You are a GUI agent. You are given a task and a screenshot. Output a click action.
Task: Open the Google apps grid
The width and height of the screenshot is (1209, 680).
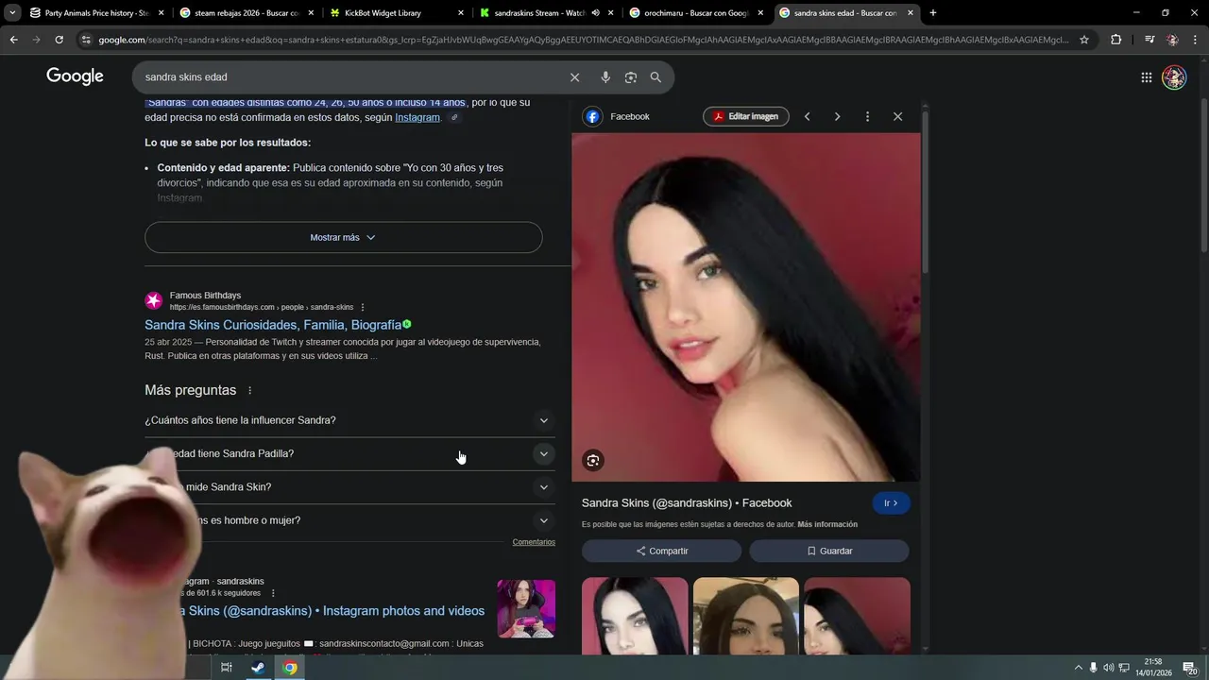(x=1146, y=77)
